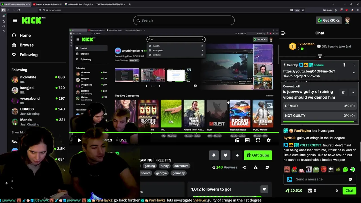This screenshot has width=361, height=203.
Task: Toggle follow with the heart button
Action: pyautogui.click(x=225, y=155)
